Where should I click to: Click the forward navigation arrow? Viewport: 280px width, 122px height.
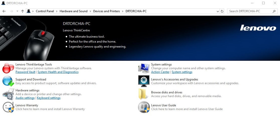12,11
